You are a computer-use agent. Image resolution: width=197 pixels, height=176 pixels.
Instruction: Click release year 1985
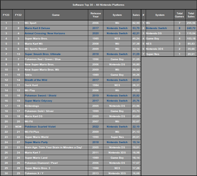point(96,39)
